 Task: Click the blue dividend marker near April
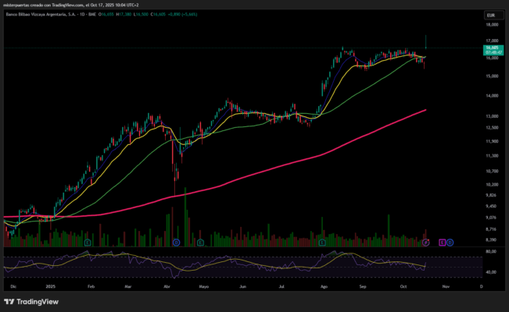[176, 243]
